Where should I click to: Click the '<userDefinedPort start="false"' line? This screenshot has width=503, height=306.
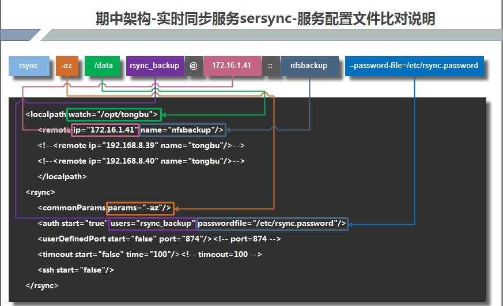159,239
